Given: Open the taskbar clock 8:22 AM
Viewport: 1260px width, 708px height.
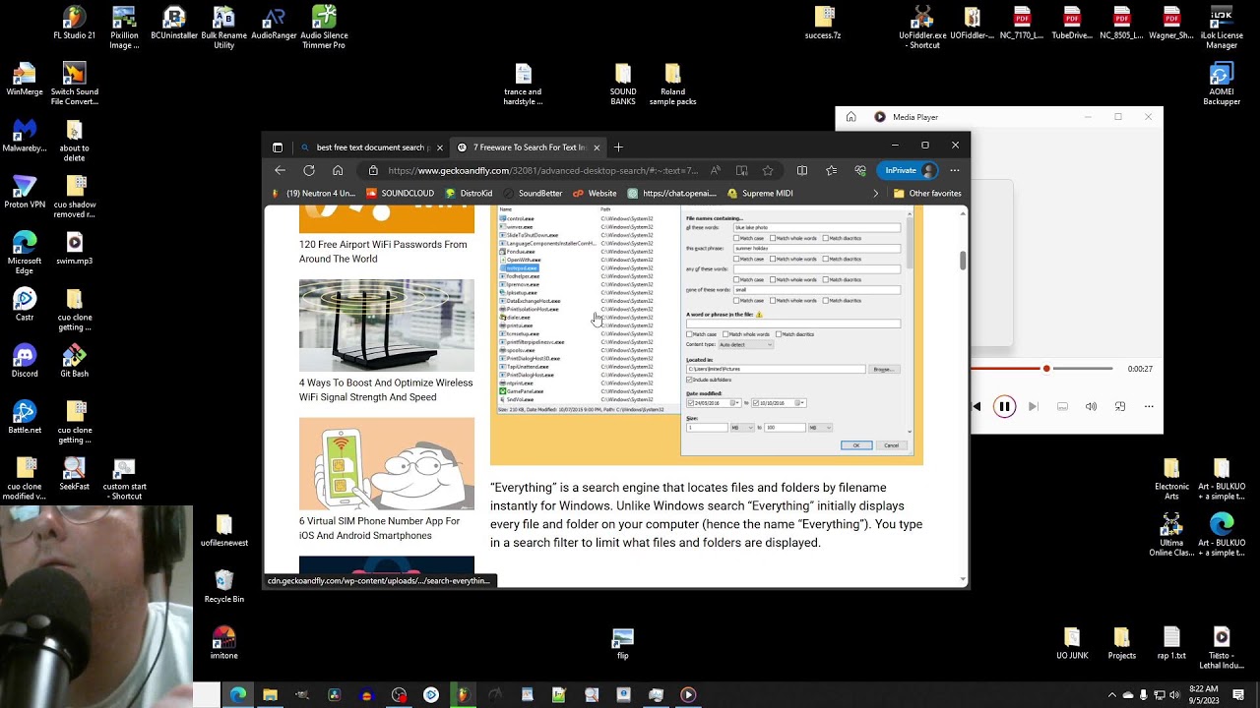Looking at the screenshot, I should [1203, 694].
